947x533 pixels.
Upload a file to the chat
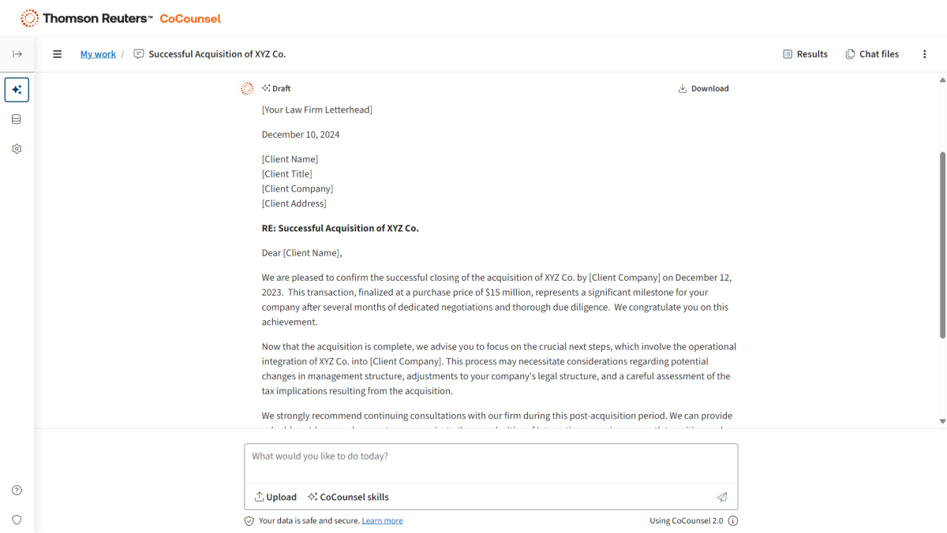pyautogui.click(x=275, y=497)
